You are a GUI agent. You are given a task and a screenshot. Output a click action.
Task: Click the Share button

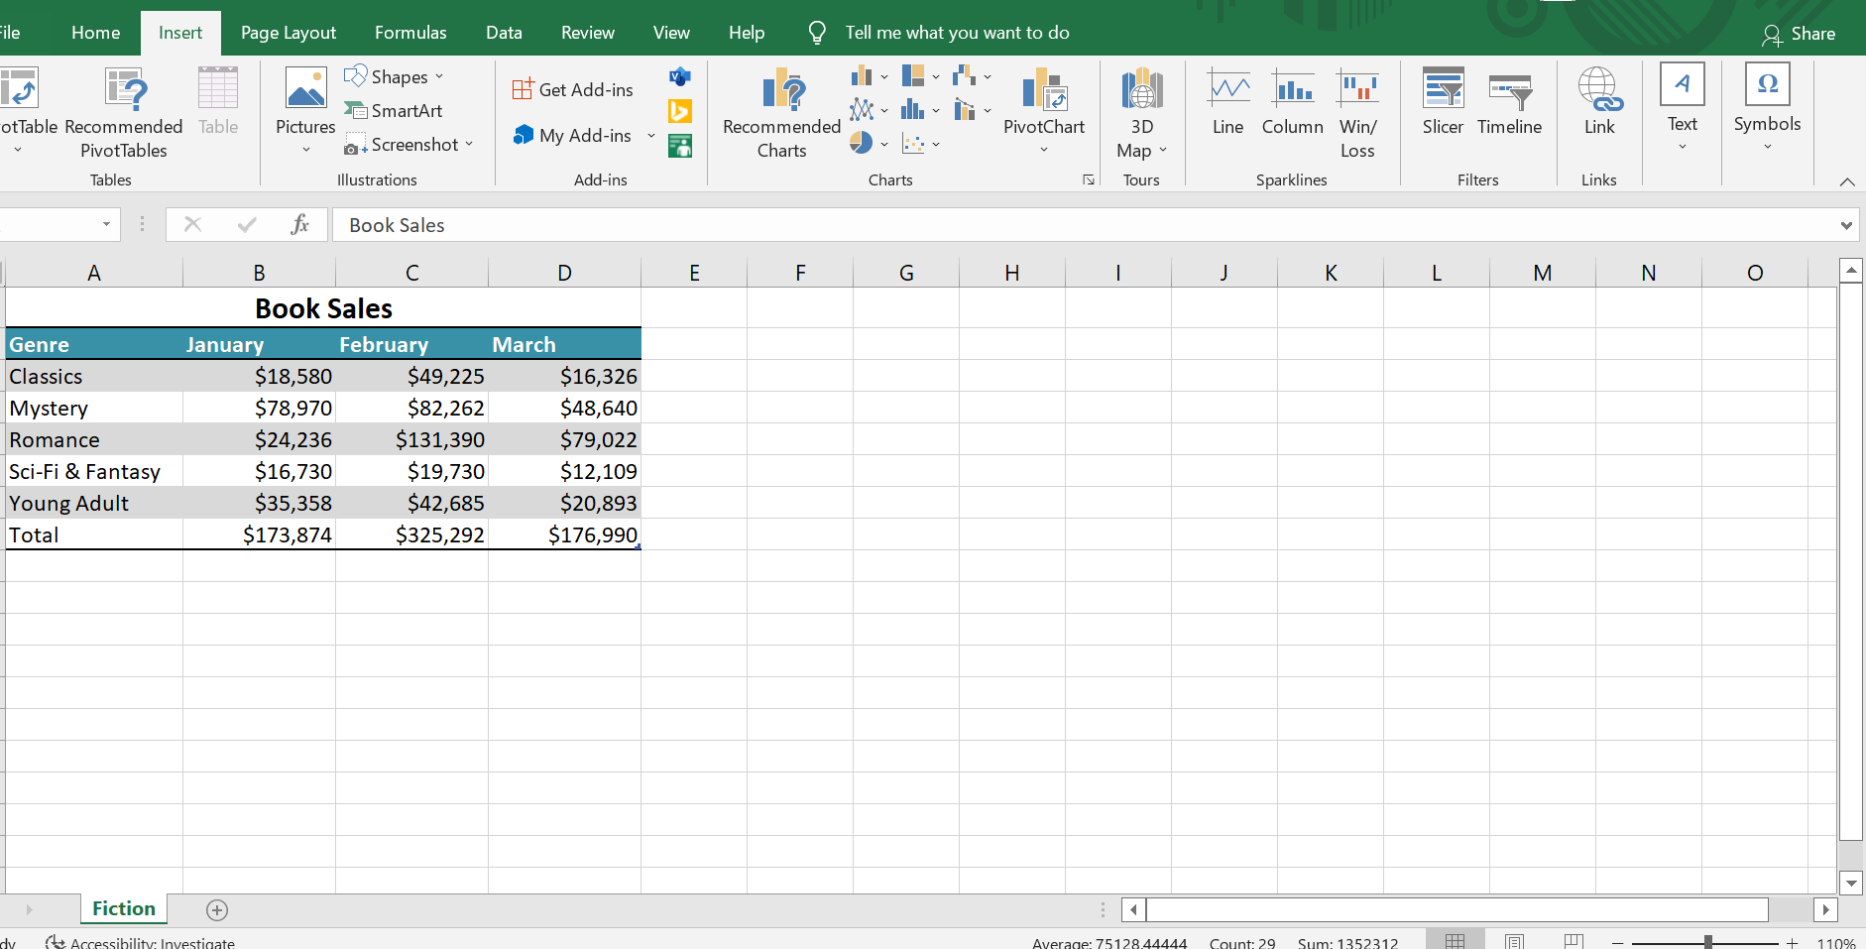click(x=1799, y=34)
